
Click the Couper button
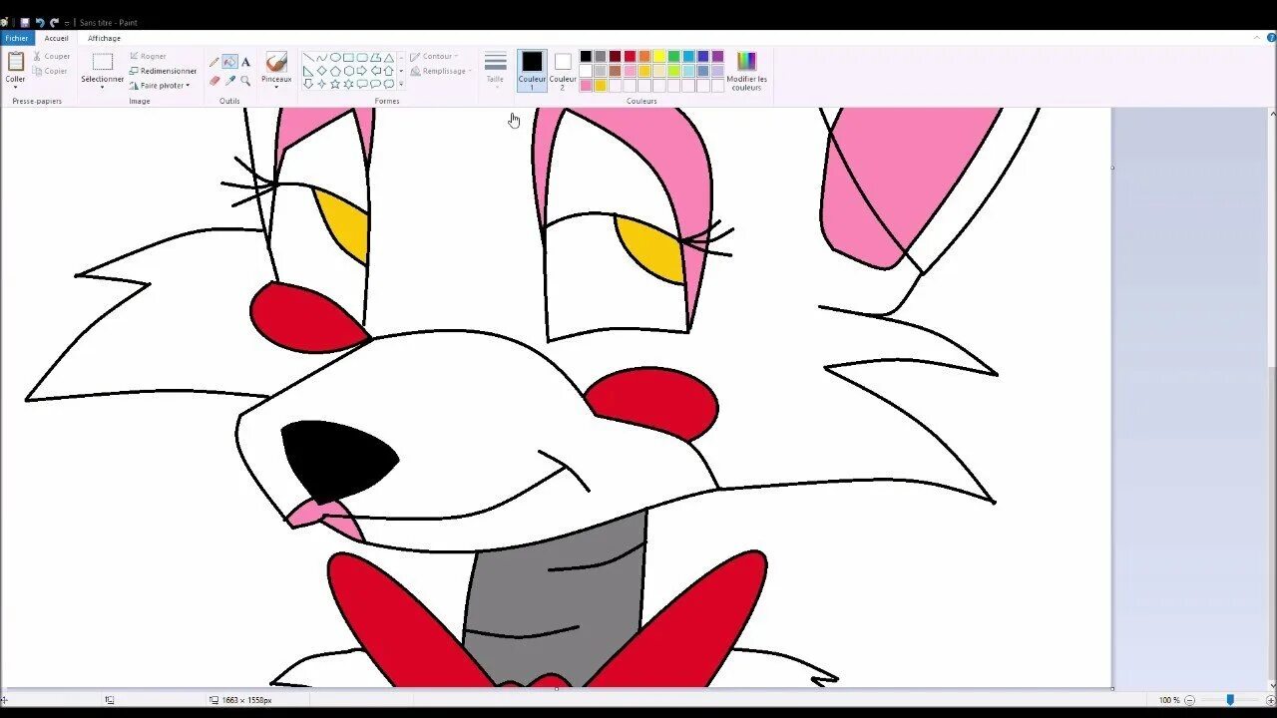click(51, 56)
